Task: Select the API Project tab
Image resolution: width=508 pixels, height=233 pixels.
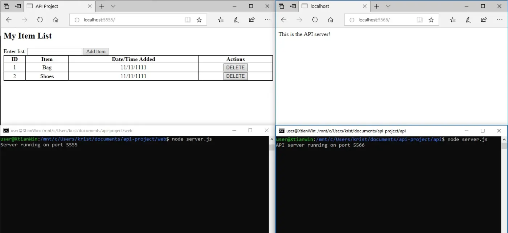Action: pyautogui.click(x=60, y=6)
